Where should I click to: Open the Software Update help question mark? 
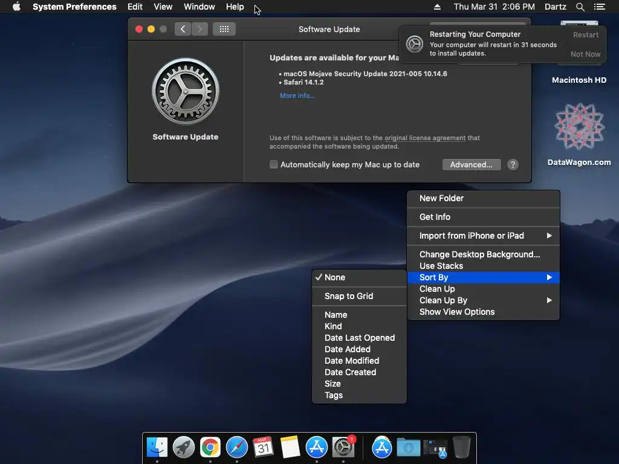(x=513, y=164)
